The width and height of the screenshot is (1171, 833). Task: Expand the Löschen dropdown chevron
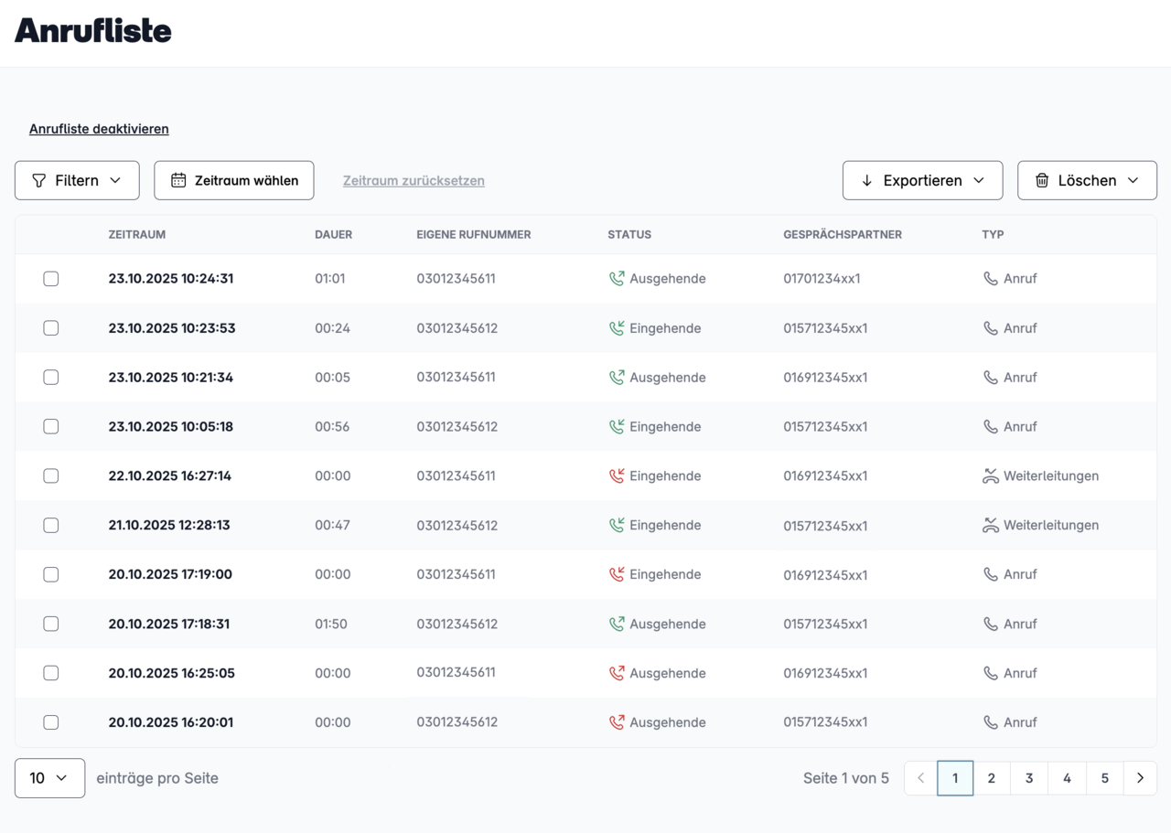click(x=1133, y=181)
